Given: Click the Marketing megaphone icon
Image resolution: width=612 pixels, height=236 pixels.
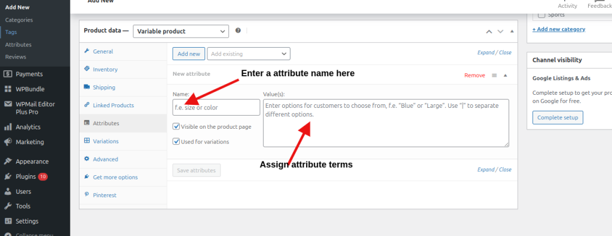Looking at the screenshot, I should pyautogui.click(x=8, y=142).
